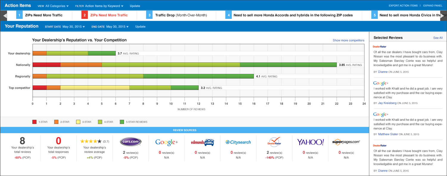Open the red highlighted ZIPs Need More Traffic item
The image size is (447, 176).
pyautogui.click(x=109, y=15)
